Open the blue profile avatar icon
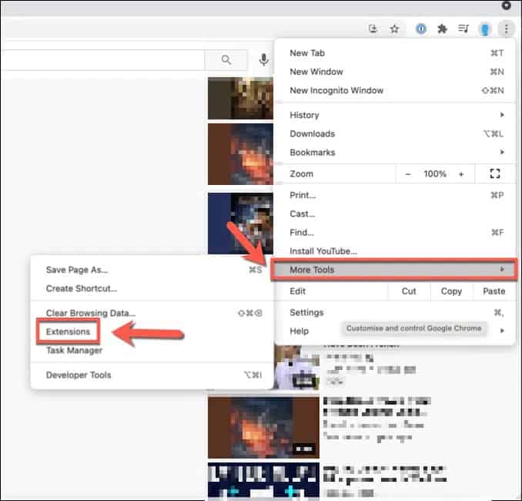The image size is (522, 501). pyautogui.click(x=485, y=29)
